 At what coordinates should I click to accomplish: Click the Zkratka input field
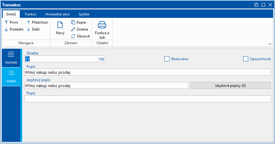[x=64, y=59]
